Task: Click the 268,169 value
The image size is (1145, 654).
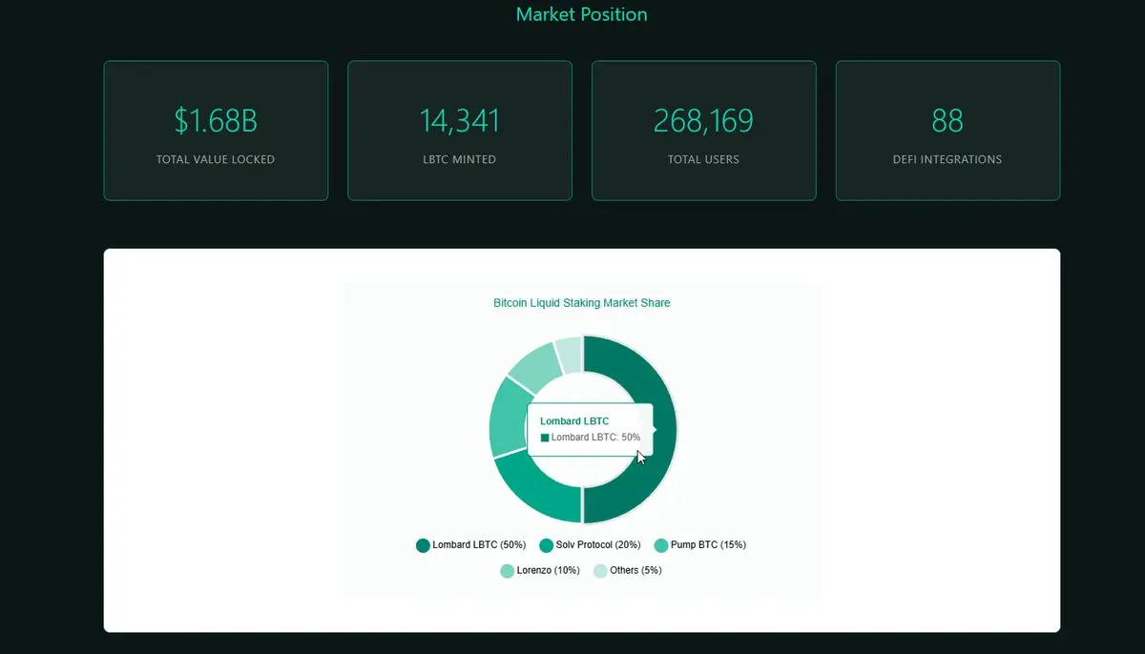Action: pyautogui.click(x=704, y=121)
